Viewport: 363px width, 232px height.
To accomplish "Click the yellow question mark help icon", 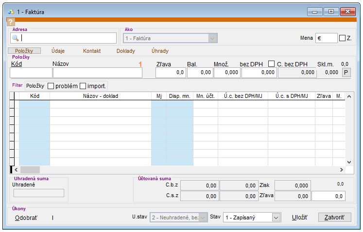I will [11, 22].
